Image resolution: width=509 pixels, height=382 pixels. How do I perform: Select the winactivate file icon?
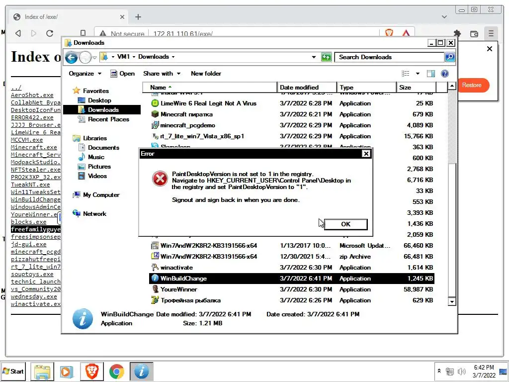155,267
